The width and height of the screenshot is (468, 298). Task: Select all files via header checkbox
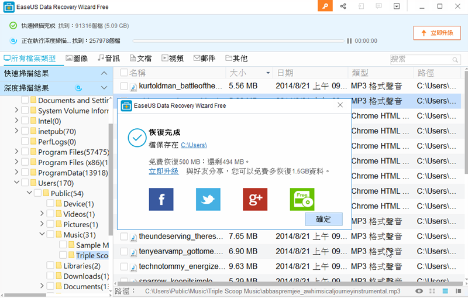click(x=124, y=73)
